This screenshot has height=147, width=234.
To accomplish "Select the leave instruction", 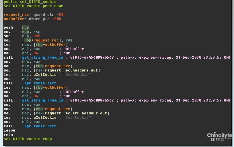I will 9,130.
